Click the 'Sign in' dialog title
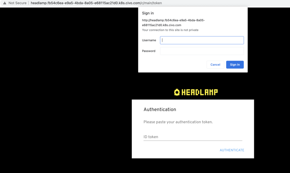Screen dimensions: 290x173 pos(148,13)
